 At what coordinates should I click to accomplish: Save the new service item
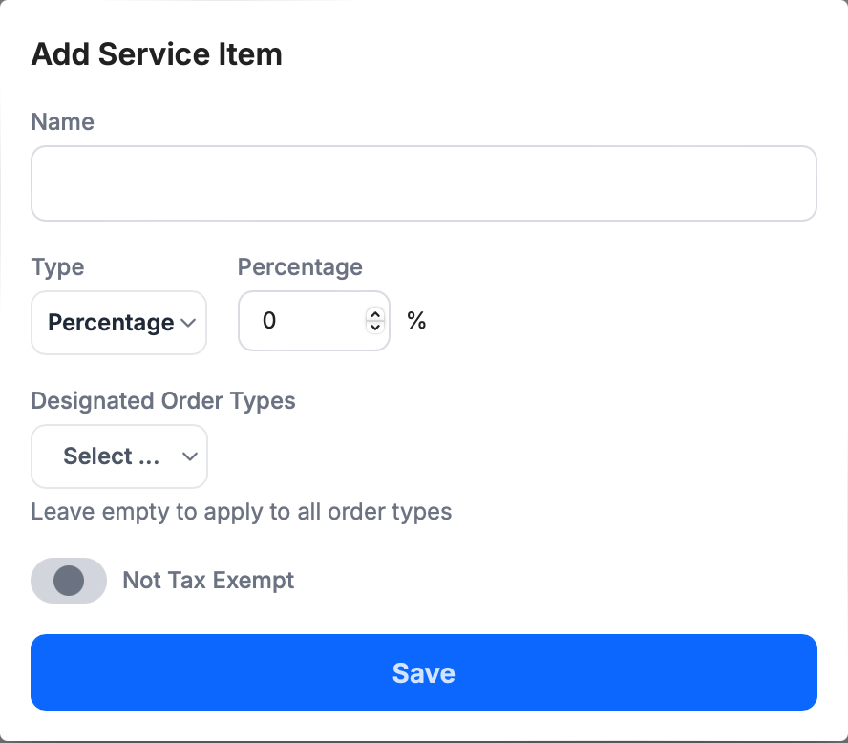click(x=424, y=672)
